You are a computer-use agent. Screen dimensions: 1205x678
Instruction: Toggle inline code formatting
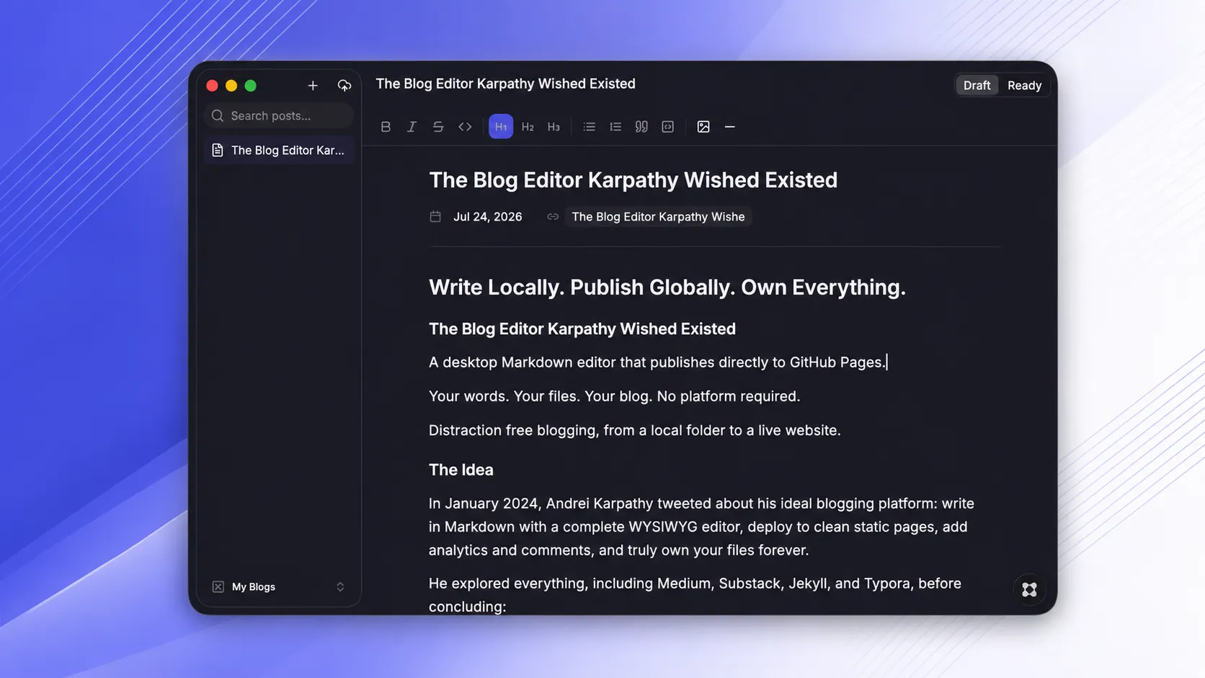coord(465,127)
